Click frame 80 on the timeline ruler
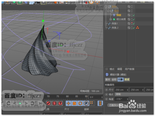The image size is (155, 116). [67, 96]
